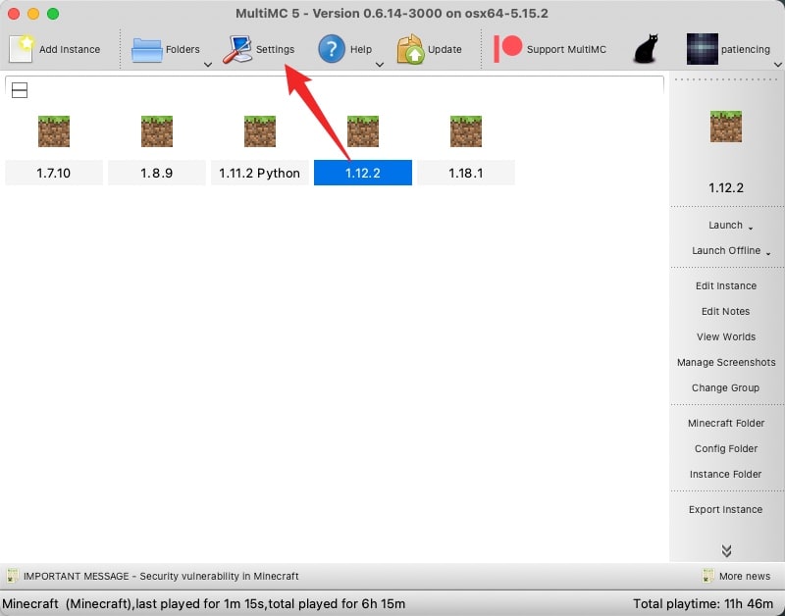Open Settings via its screwdriver icon

tap(237, 49)
